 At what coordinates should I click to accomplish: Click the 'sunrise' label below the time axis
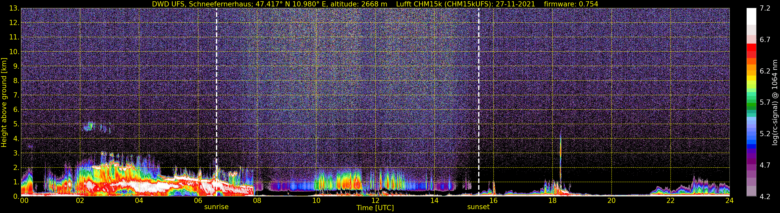click(x=216, y=207)
